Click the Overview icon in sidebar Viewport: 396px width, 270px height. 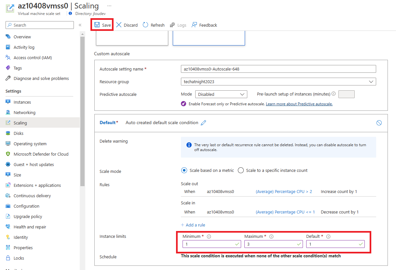pos(8,37)
